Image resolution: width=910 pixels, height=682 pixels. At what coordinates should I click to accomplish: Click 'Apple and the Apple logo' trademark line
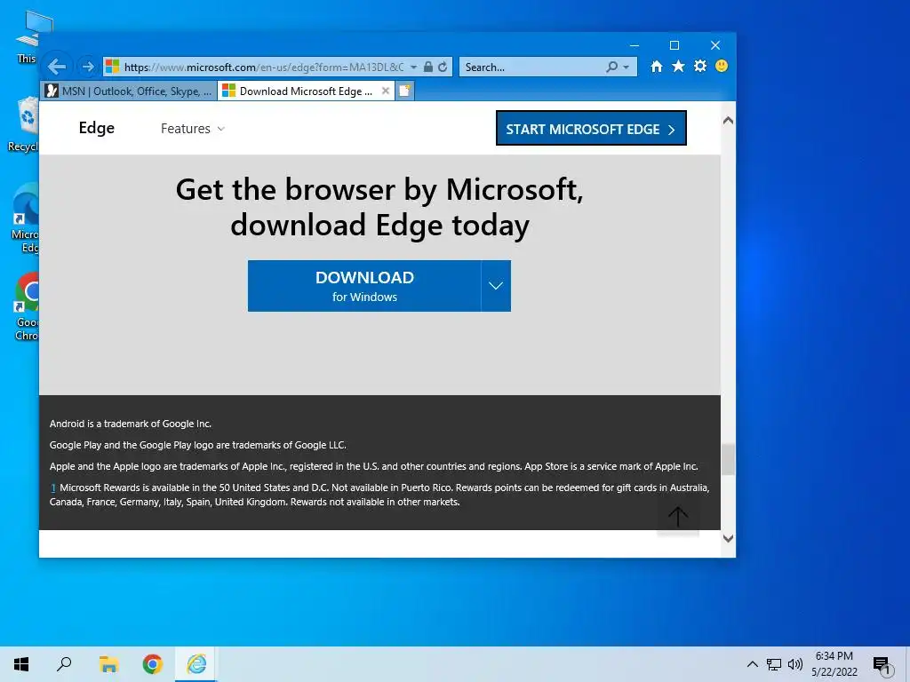coord(374,466)
